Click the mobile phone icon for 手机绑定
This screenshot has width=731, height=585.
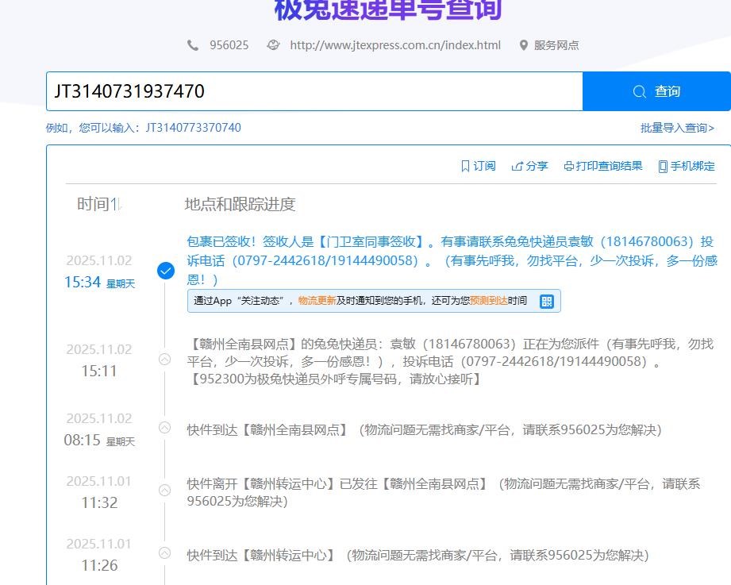click(x=662, y=166)
